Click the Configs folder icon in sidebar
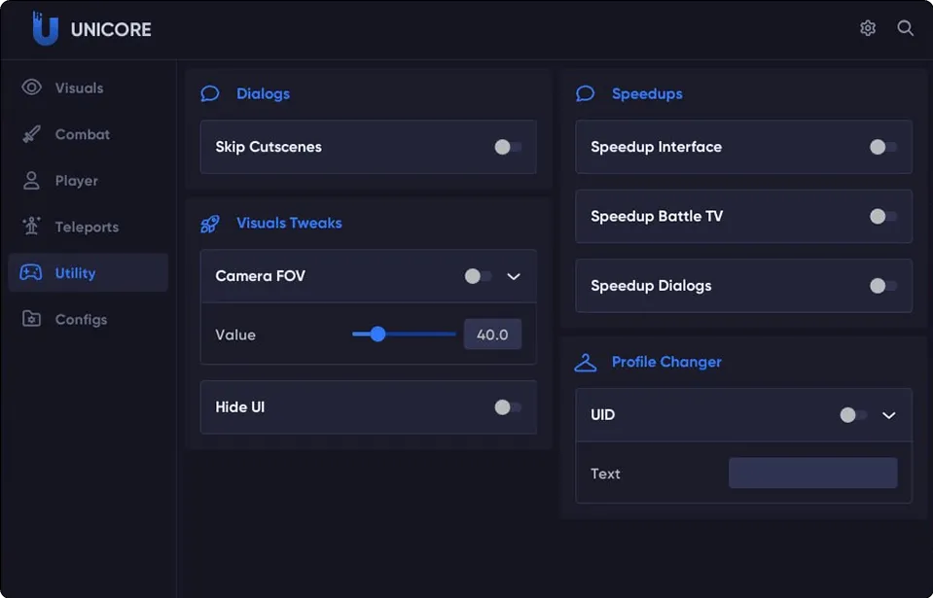Screen dimensions: 933x598 [x=32, y=319]
